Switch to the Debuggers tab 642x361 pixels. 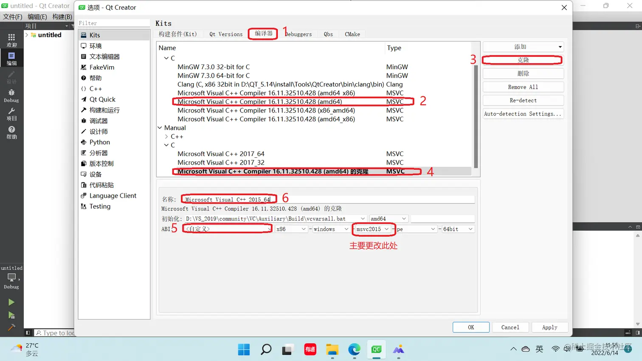[x=298, y=34]
